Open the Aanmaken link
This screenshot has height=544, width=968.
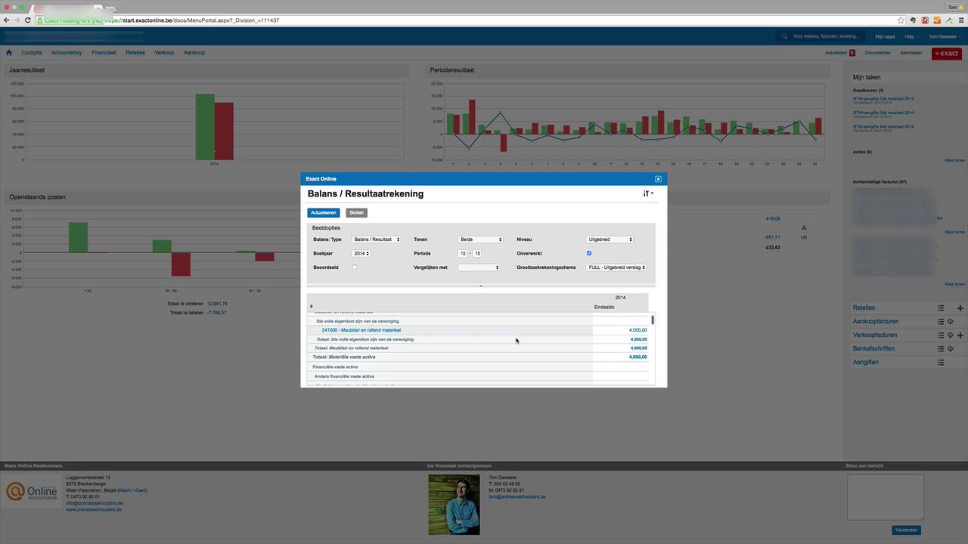click(x=911, y=53)
